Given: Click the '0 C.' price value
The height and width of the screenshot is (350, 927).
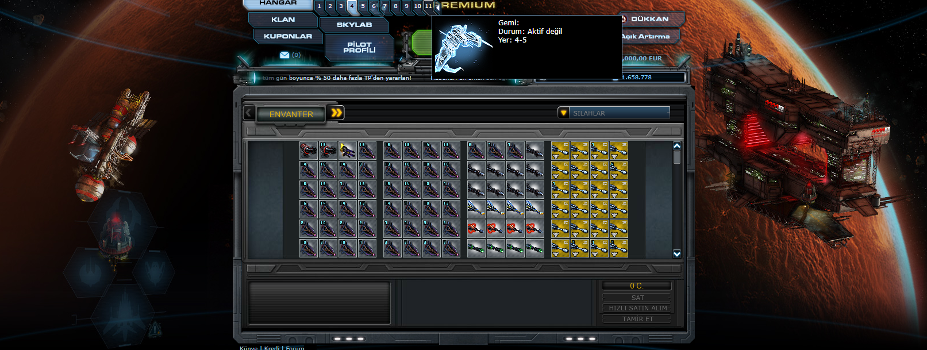Looking at the screenshot, I should tap(637, 286).
